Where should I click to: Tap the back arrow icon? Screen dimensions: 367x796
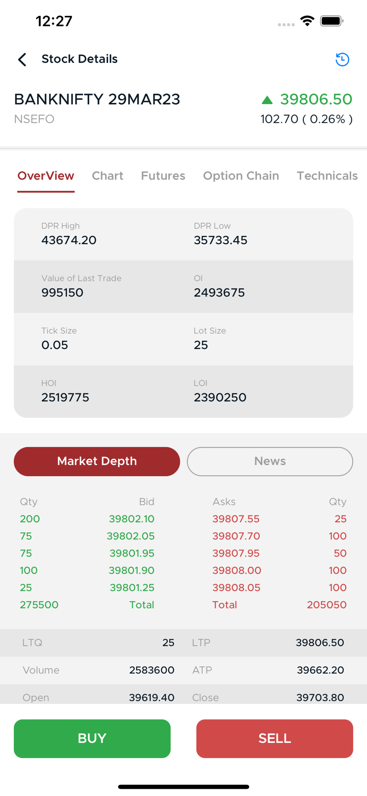(22, 59)
